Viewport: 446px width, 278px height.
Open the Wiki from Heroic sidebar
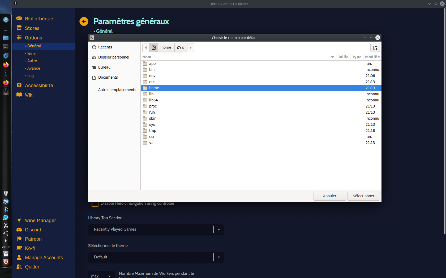(x=25, y=95)
